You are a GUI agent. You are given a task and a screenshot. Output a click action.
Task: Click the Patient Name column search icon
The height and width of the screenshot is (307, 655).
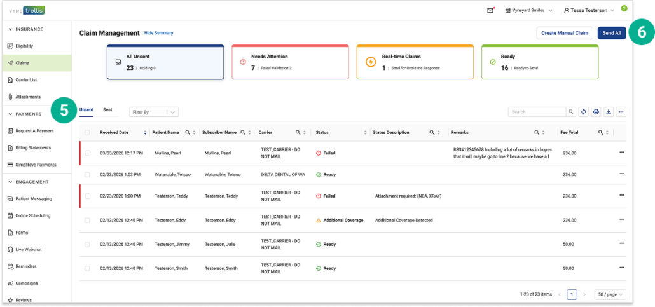pyautogui.click(x=188, y=133)
